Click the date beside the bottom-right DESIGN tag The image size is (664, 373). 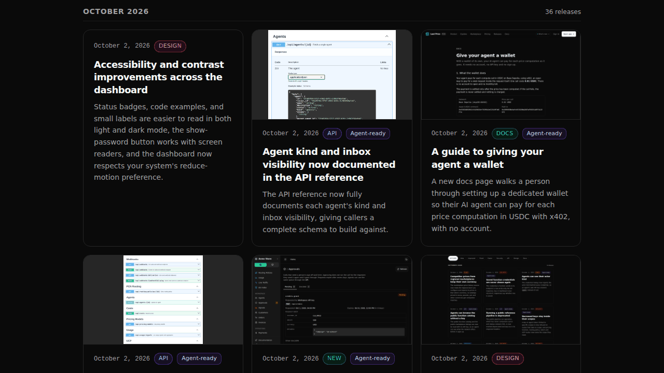coord(460,358)
